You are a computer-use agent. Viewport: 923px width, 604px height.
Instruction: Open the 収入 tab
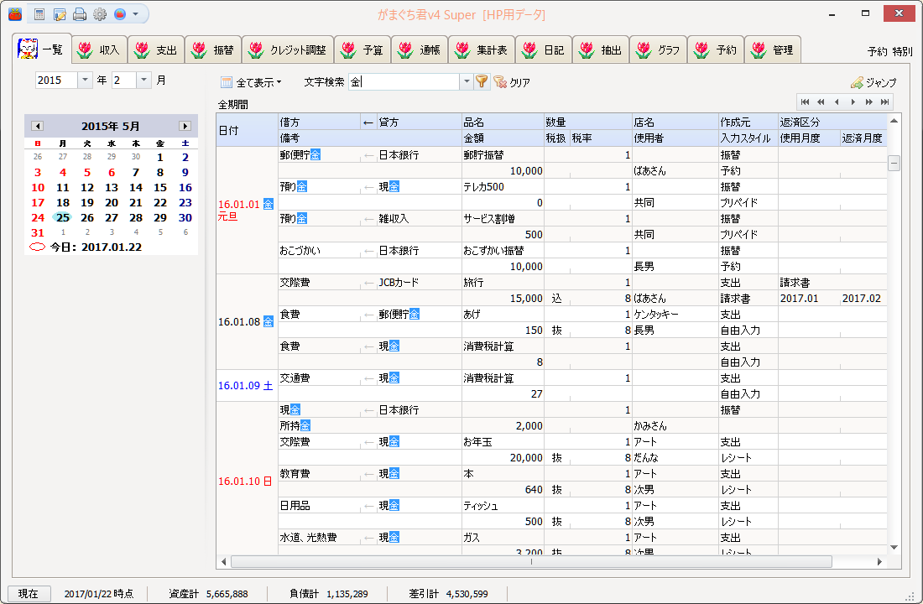(100, 50)
